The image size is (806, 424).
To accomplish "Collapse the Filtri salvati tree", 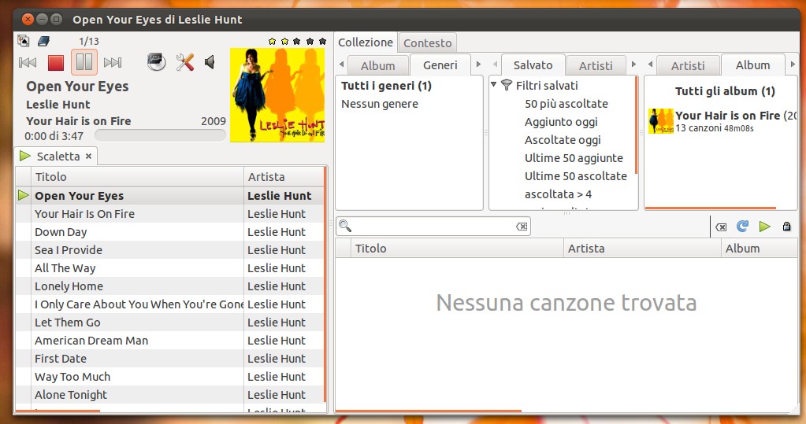I will coord(493,84).
